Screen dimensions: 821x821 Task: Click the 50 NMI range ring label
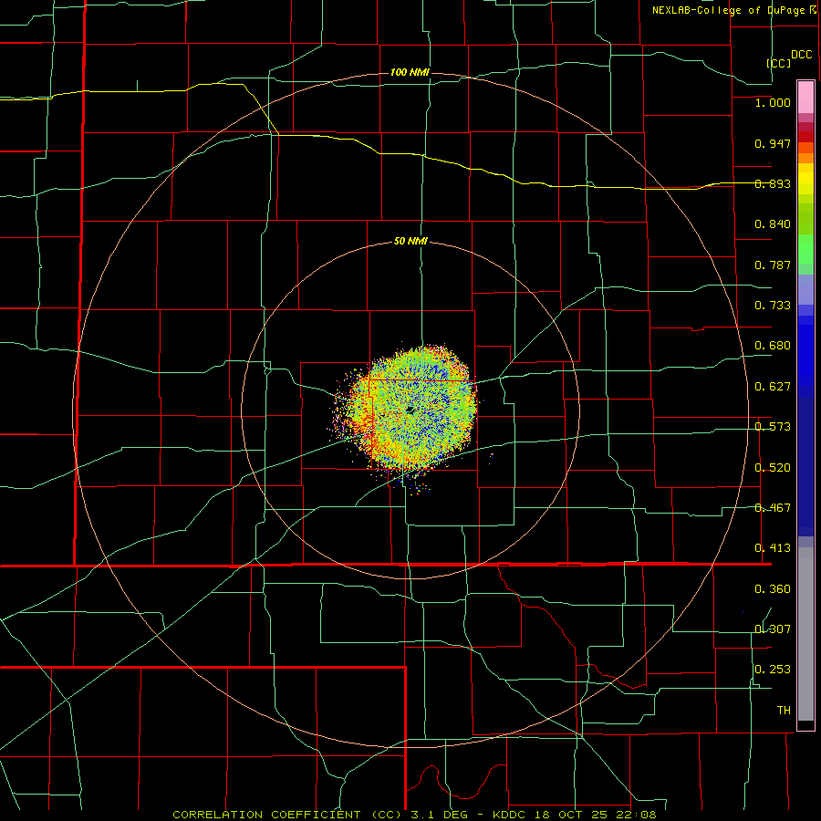coord(410,242)
